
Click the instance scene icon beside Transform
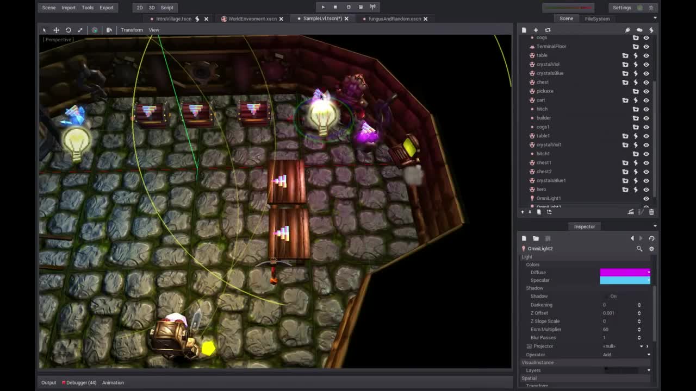click(109, 30)
